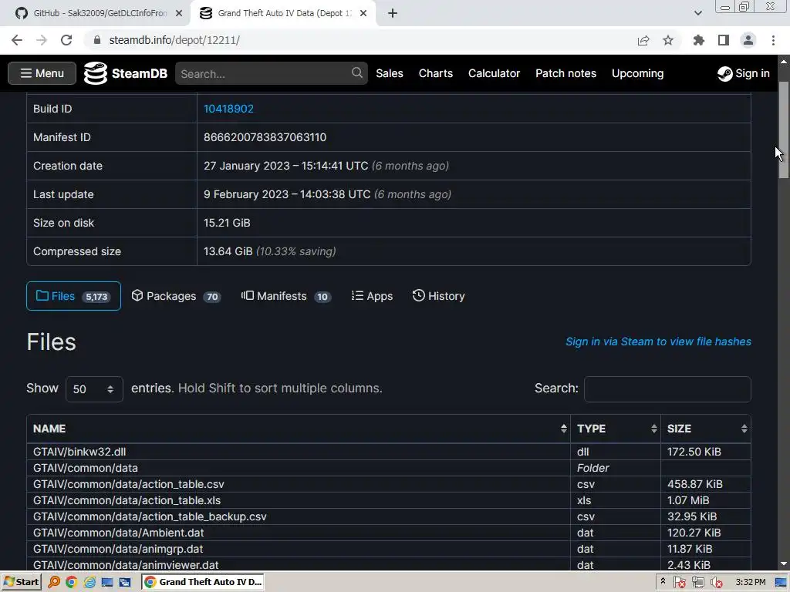Click the 15.21 GiB size on disk value
The height and width of the screenshot is (592, 790).
pyautogui.click(x=227, y=223)
